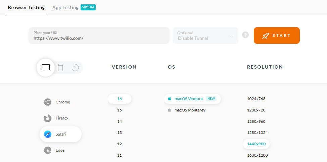The height and width of the screenshot is (162, 327).
Task: Click the help question mark icon
Action: click(245, 35)
